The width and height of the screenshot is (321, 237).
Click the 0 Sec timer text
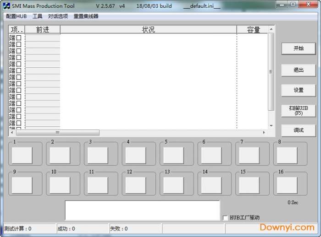coord(293,203)
